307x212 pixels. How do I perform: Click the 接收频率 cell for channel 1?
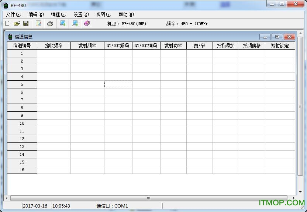coord(54,53)
